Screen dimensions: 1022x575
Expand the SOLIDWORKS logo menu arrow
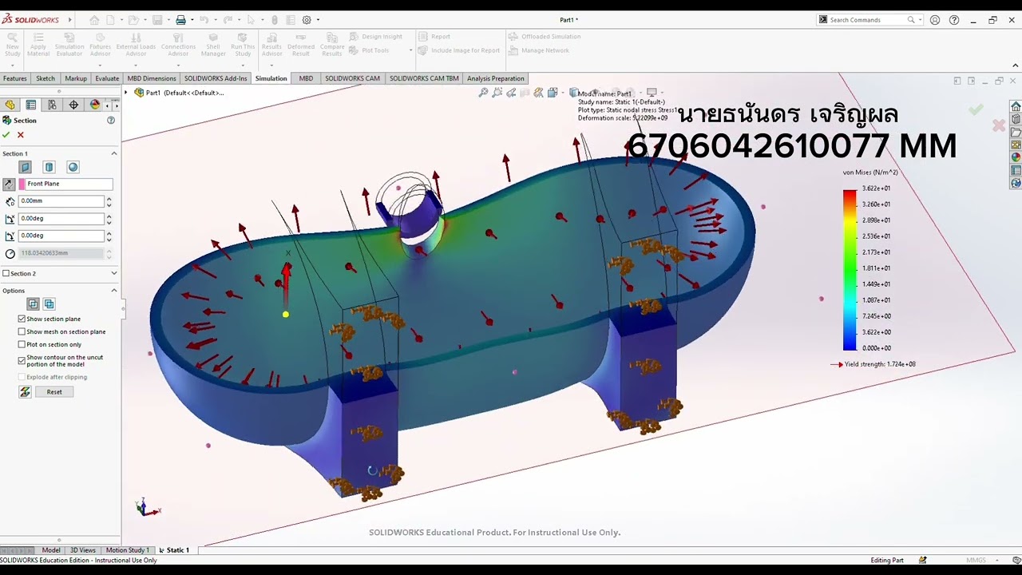(x=70, y=20)
